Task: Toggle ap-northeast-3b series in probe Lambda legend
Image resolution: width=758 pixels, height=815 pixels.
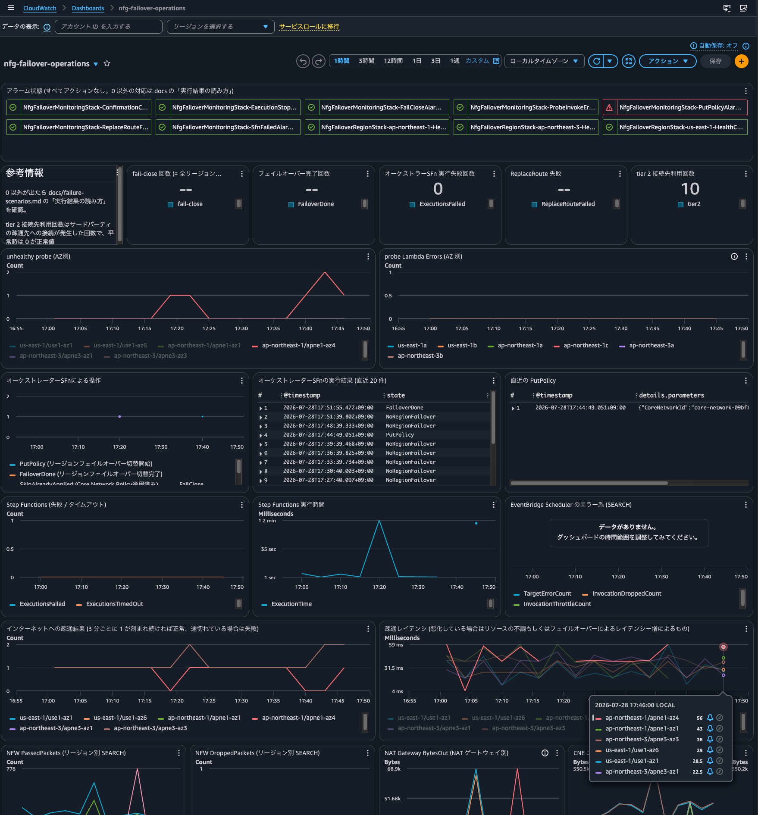Action: point(415,356)
